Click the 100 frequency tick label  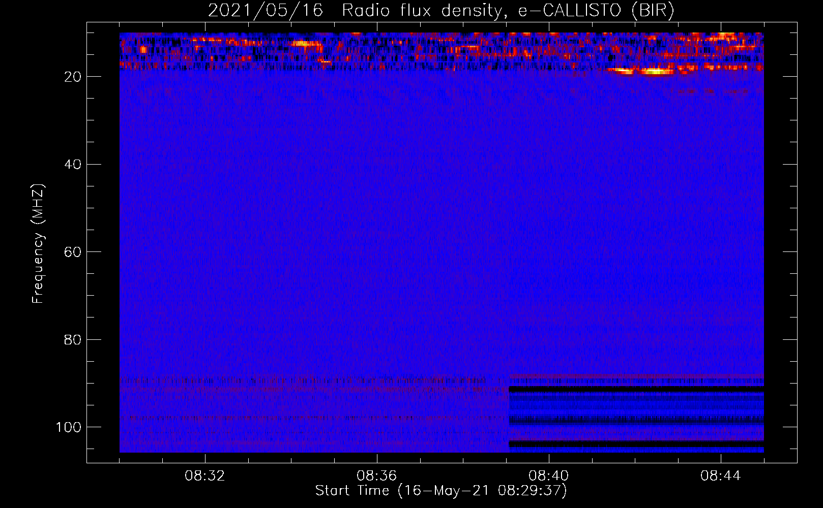coord(69,427)
